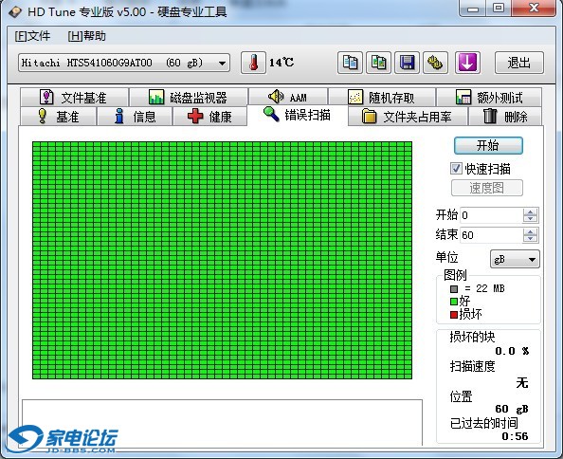This screenshot has width=563, height=459.
Task: Click the purple down-arrow icon
Action: tap(467, 63)
